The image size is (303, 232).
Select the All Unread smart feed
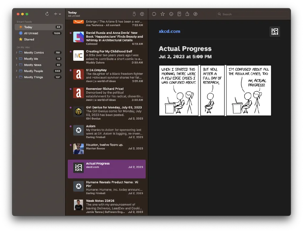(x=39, y=33)
